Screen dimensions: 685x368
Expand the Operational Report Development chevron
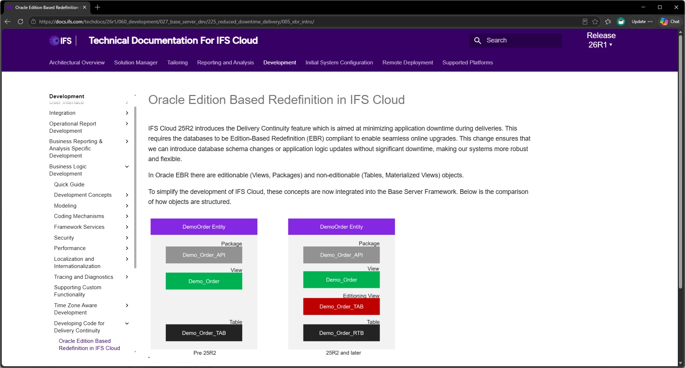point(127,124)
